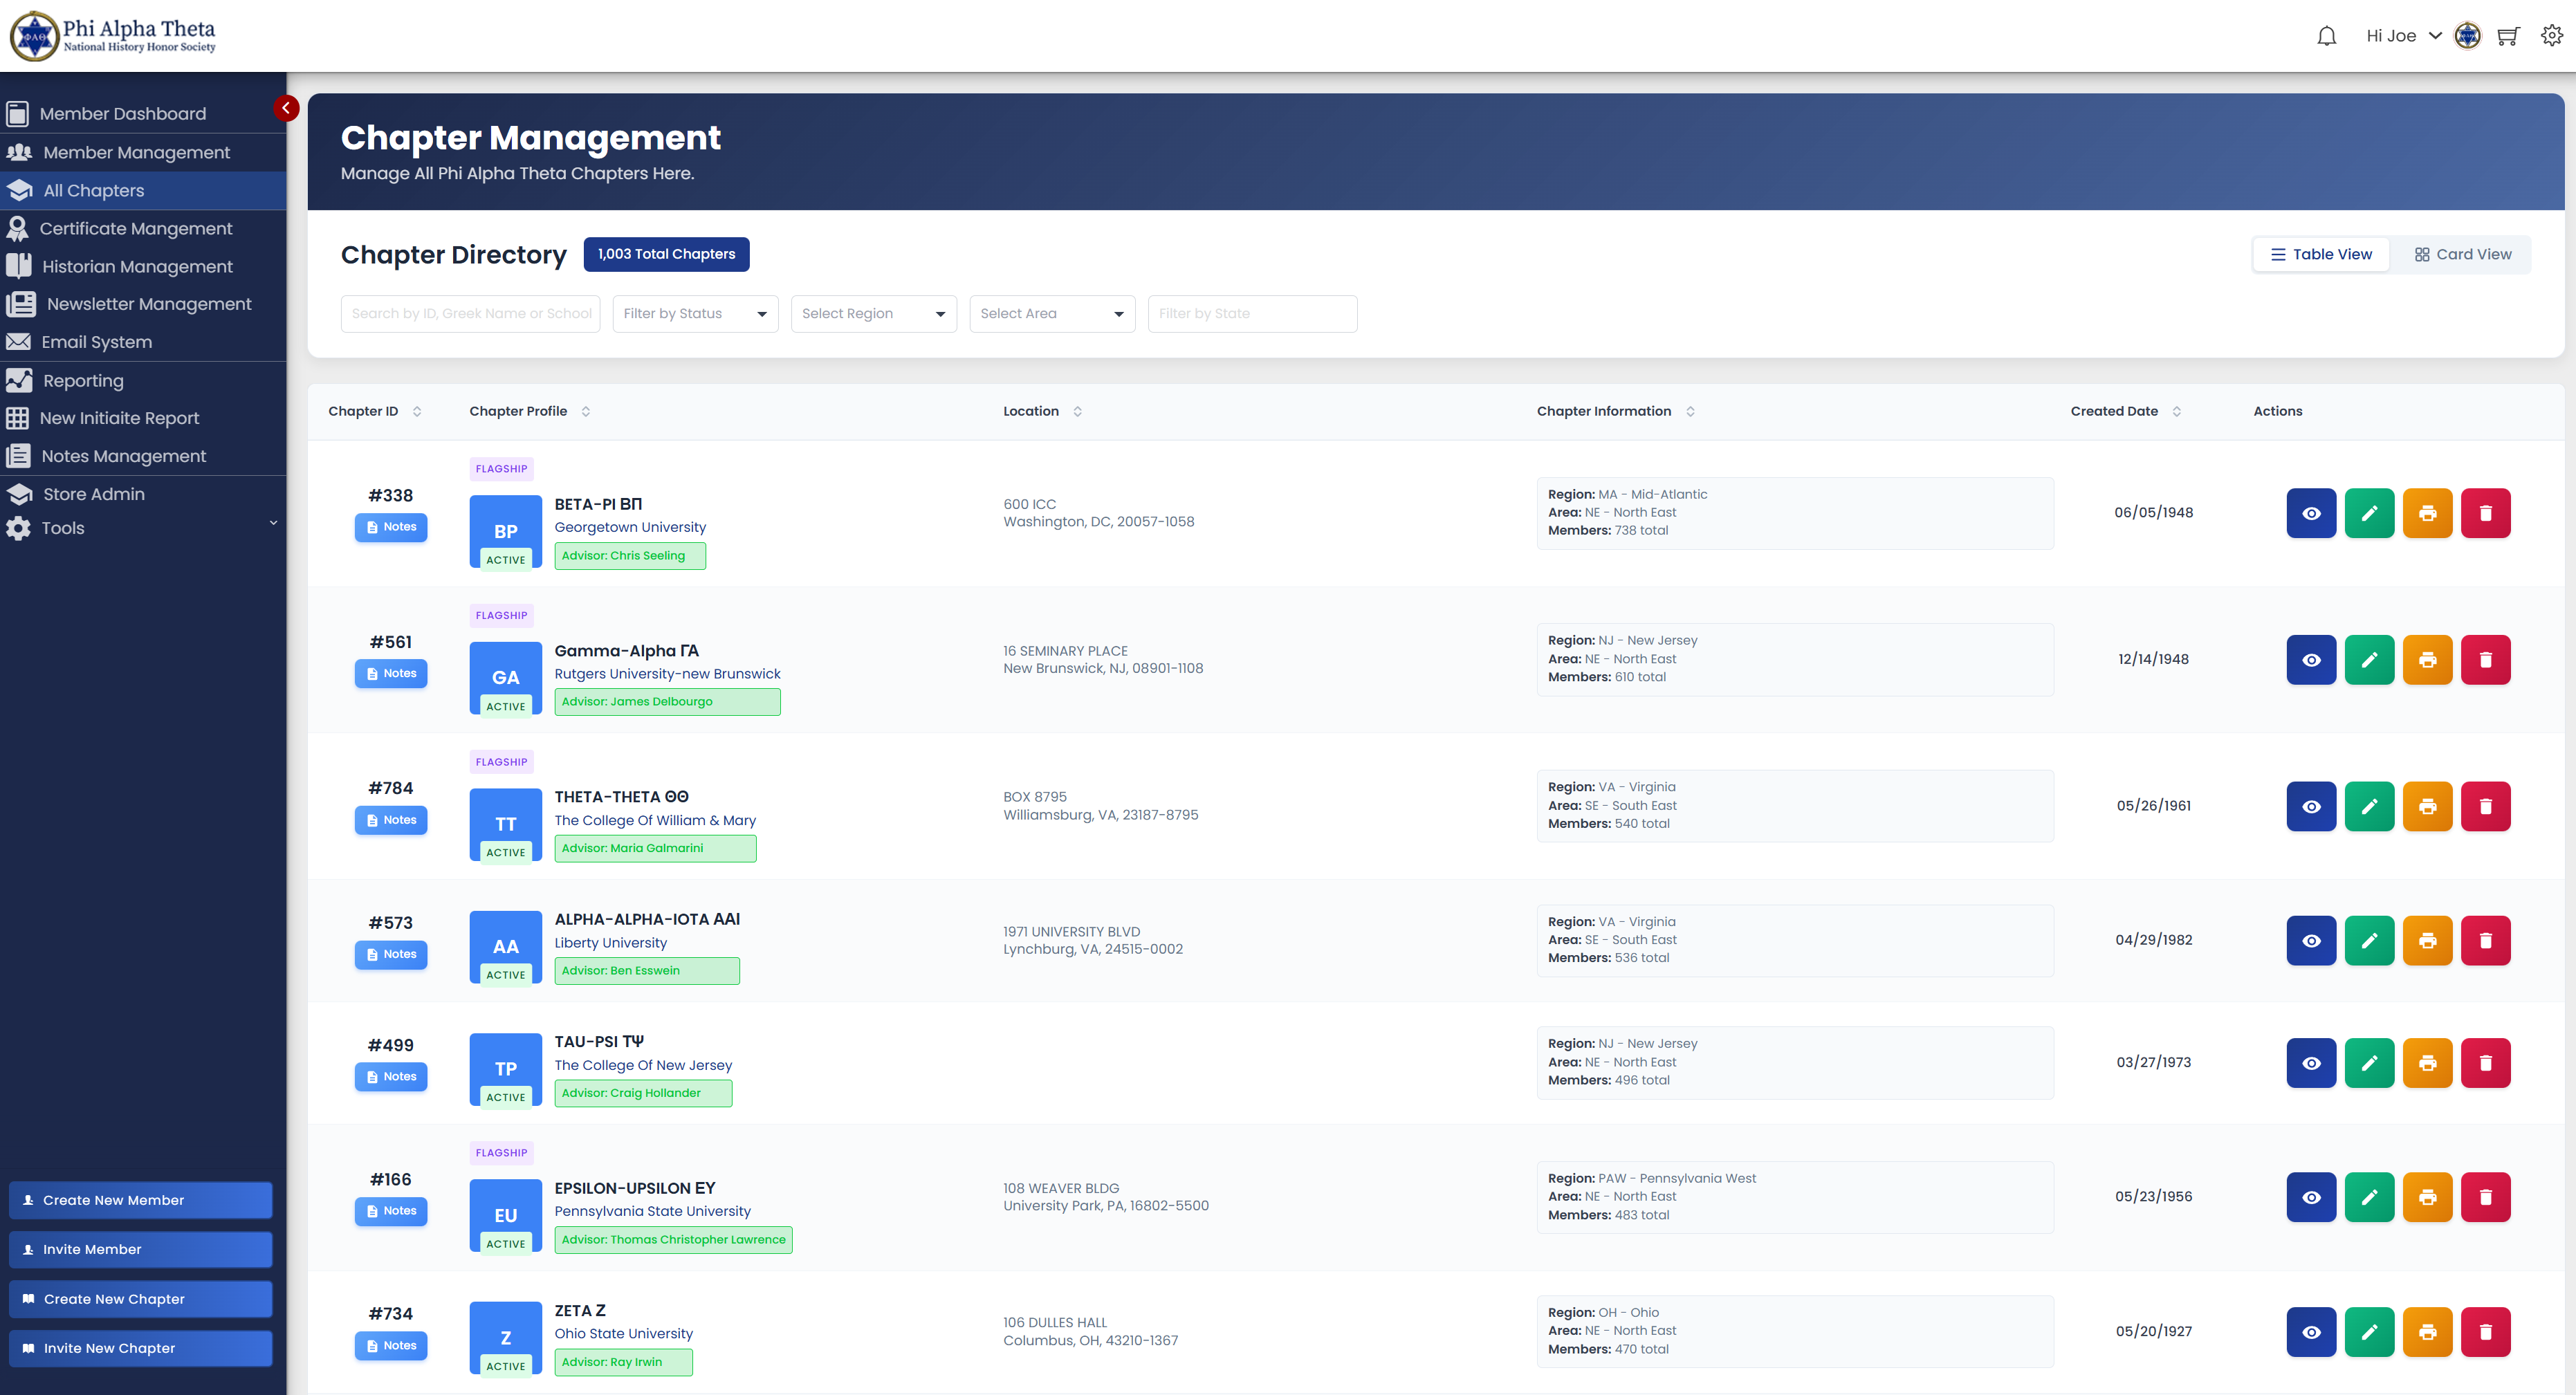Viewport: 2576px width, 1395px height.
Task: Open Notes for chapter #573
Action: (391, 954)
